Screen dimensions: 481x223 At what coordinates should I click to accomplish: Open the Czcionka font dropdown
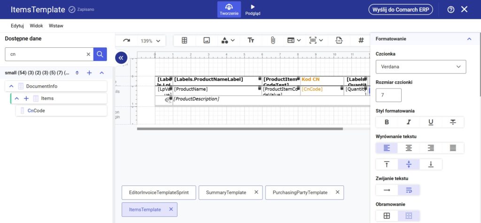pos(420,67)
